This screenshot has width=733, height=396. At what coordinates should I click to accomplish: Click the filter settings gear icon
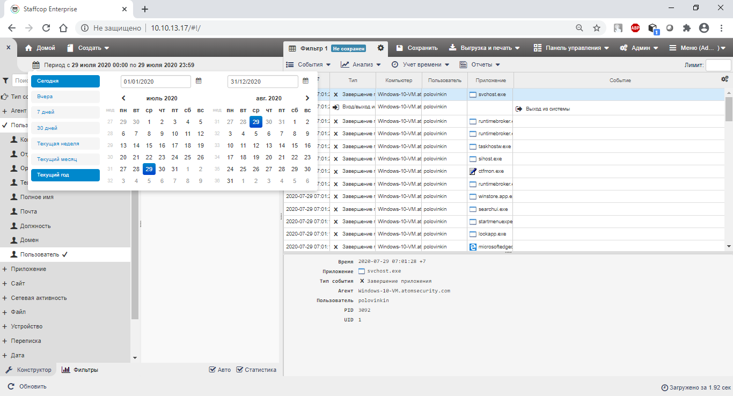(x=380, y=48)
